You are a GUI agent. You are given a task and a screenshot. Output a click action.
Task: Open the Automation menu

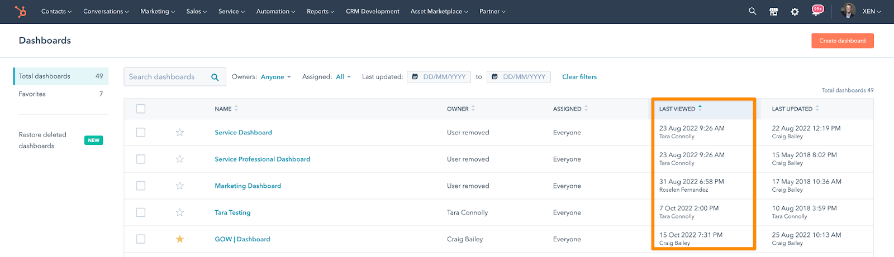pyautogui.click(x=275, y=11)
